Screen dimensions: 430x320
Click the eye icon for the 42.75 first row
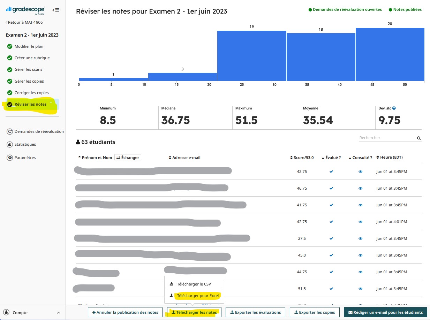point(360,172)
